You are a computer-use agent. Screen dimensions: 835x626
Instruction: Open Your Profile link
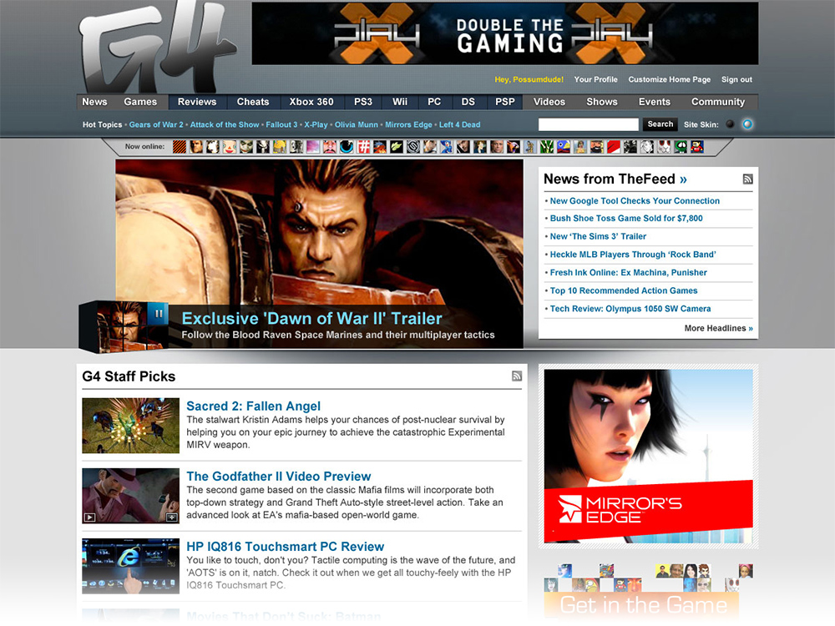point(596,79)
